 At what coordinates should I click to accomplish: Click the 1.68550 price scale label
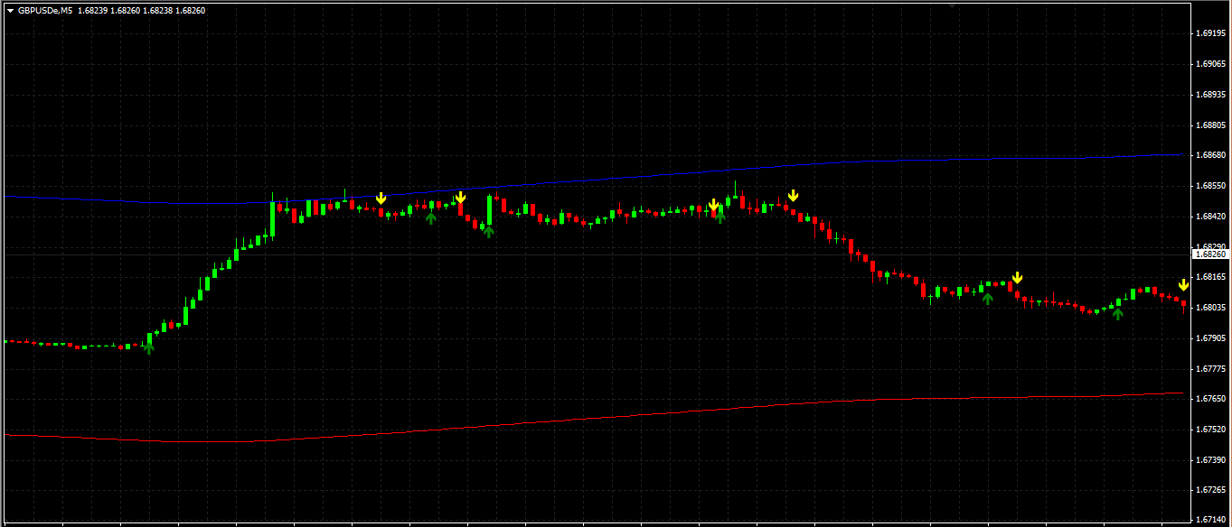point(1209,186)
